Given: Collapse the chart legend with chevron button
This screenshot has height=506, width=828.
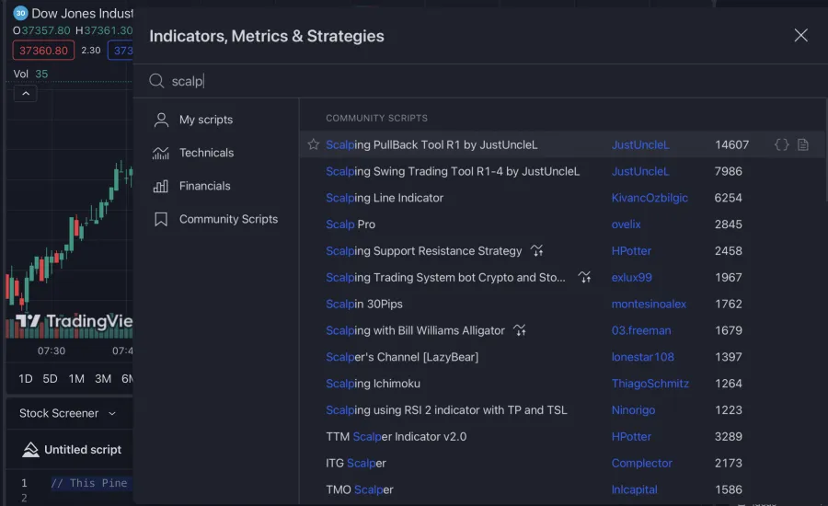Looking at the screenshot, I should click(x=25, y=93).
